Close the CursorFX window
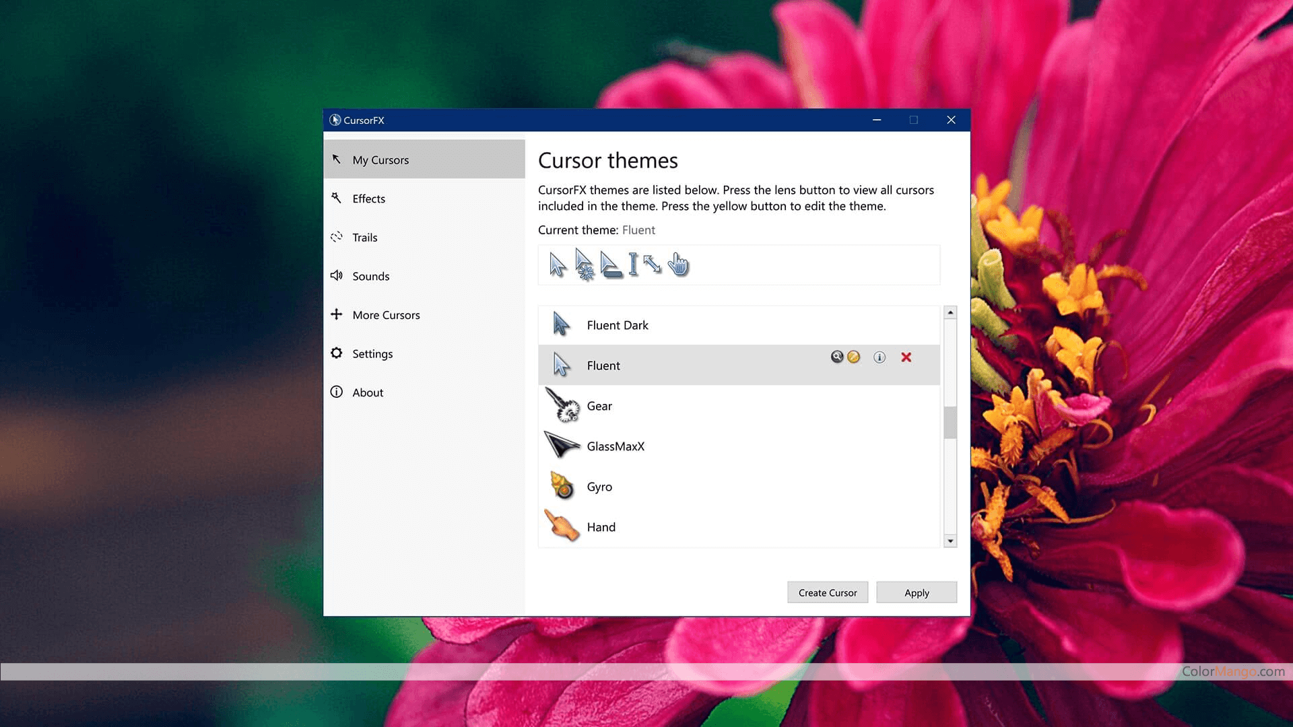Image resolution: width=1293 pixels, height=727 pixels. 951,120
